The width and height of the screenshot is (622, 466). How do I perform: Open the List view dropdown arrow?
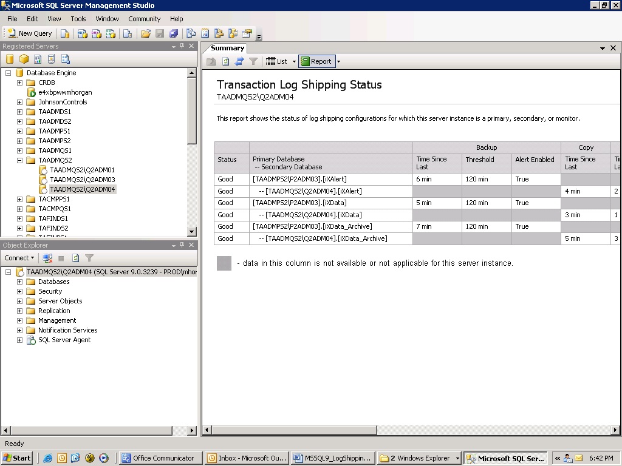294,61
